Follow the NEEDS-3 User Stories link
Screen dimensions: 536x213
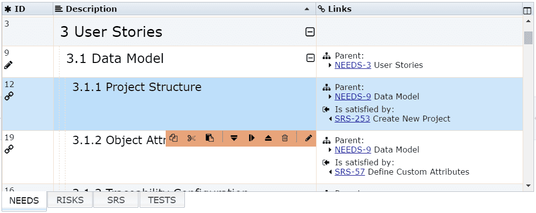[x=353, y=65]
